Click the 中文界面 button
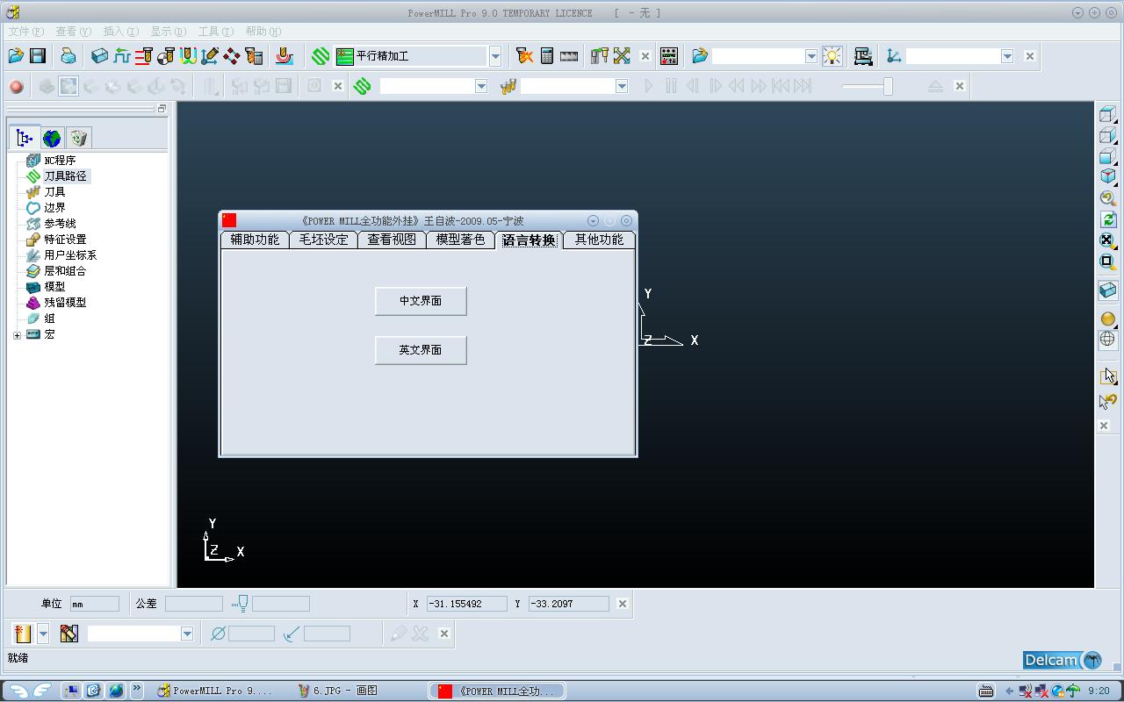The image size is (1124, 702). click(421, 301)
